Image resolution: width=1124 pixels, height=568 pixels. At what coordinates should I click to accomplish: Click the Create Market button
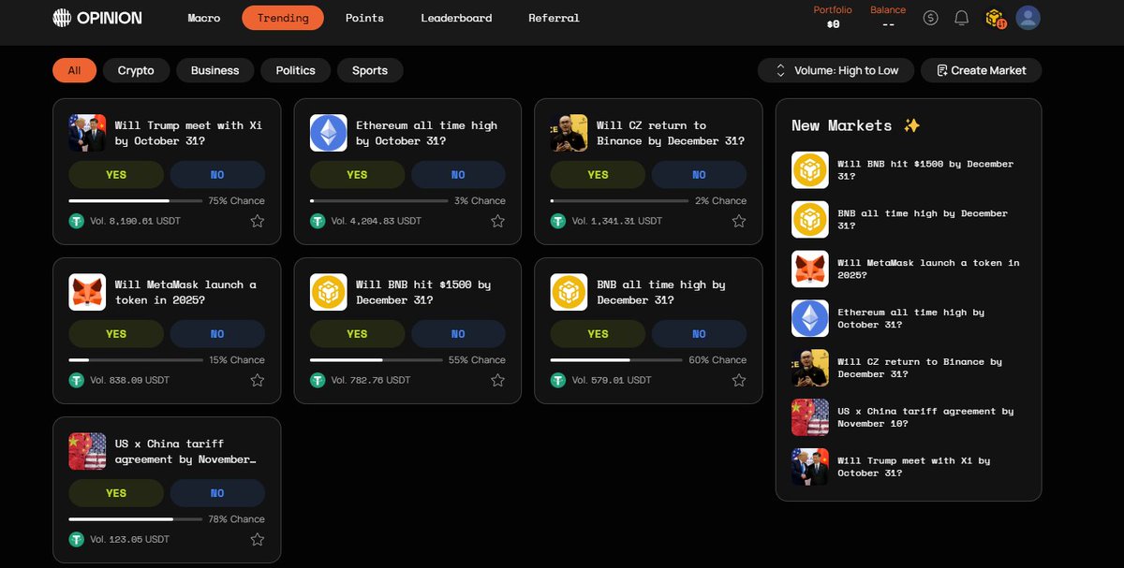981,70
